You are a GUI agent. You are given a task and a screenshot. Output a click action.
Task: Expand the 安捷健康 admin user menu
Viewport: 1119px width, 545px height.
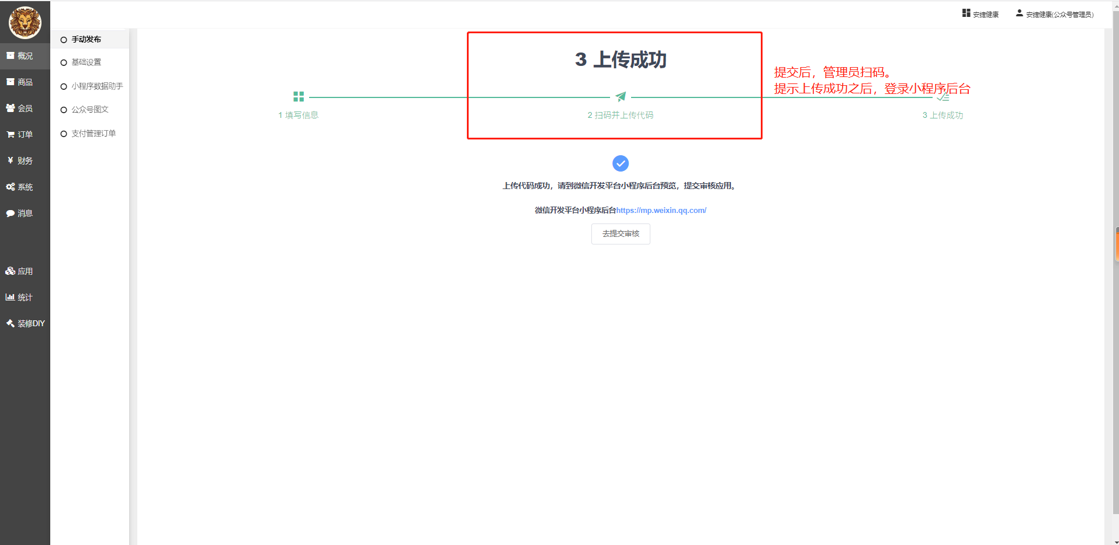pos(1055,14)
